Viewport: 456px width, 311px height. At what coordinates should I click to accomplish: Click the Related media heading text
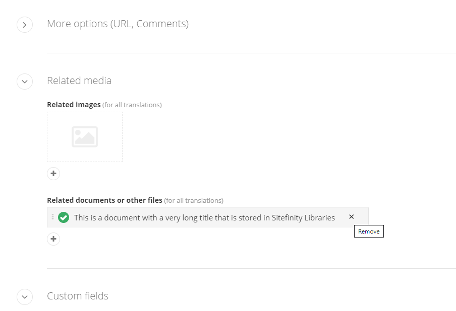click(79, 81)
